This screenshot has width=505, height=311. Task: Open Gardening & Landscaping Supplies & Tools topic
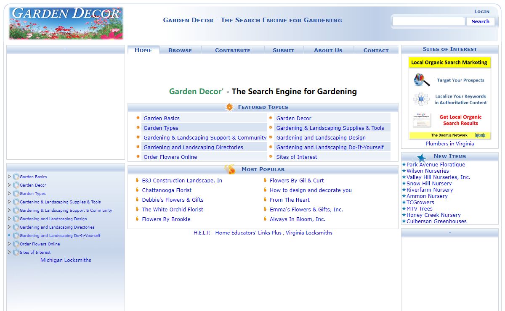[x=330, y=128]
